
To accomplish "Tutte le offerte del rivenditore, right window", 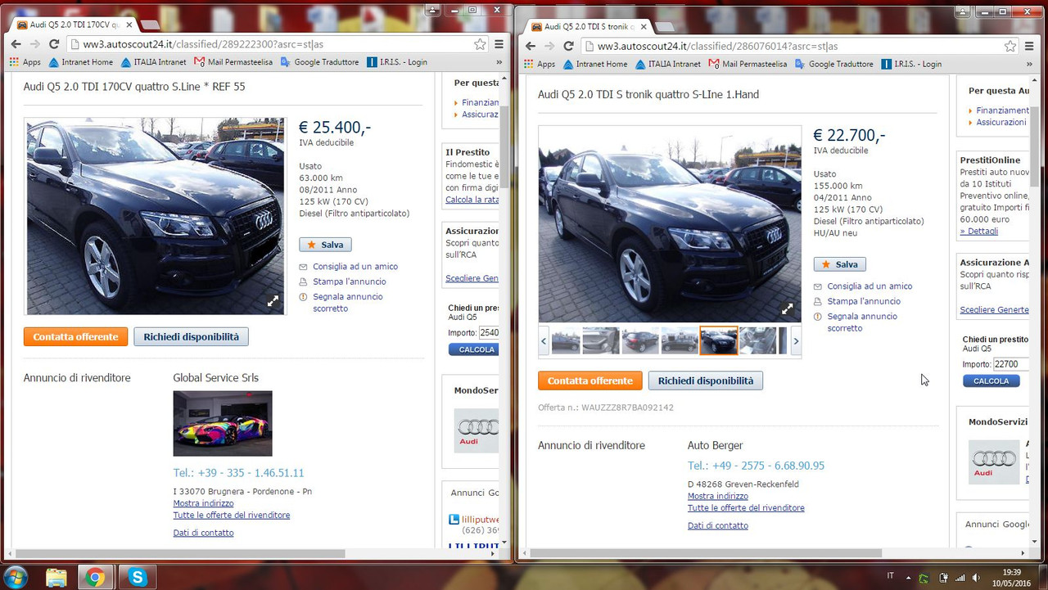I will (x=746, y=507).
